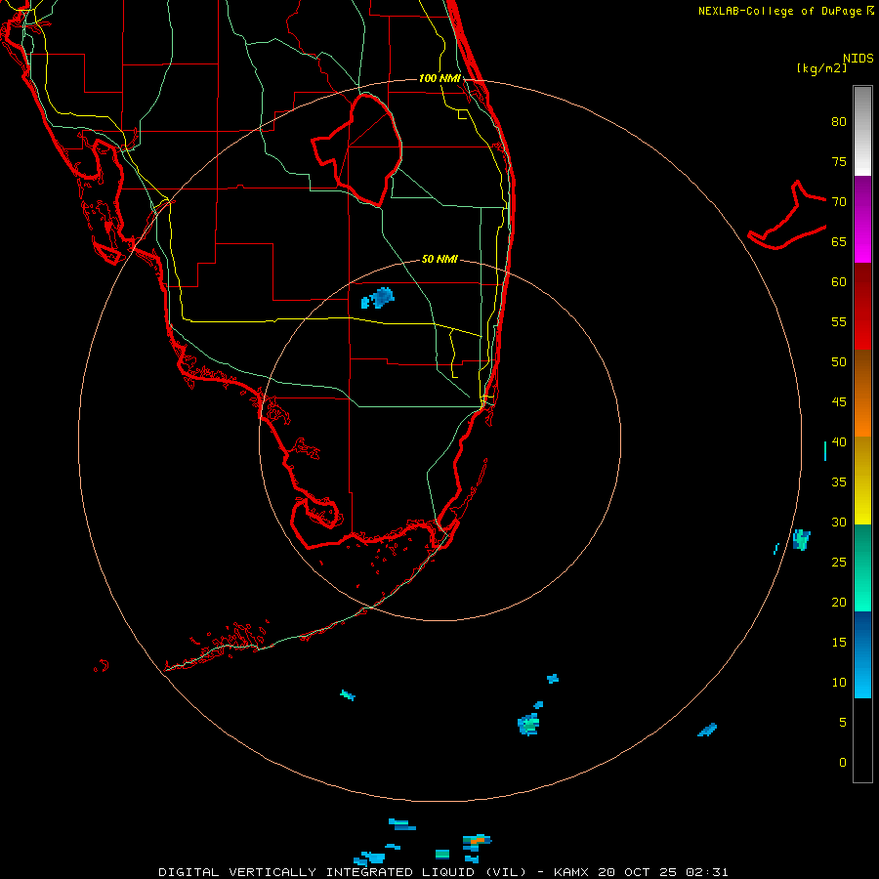Screen dimensions: 879x879
Task: Pick the purple-magenta segment of the color scale
Action: (x=862, y=219)
